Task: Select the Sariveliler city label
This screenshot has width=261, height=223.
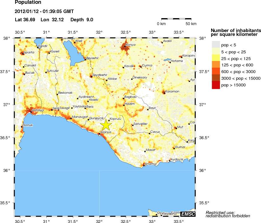Action: (x=140, y=124)
